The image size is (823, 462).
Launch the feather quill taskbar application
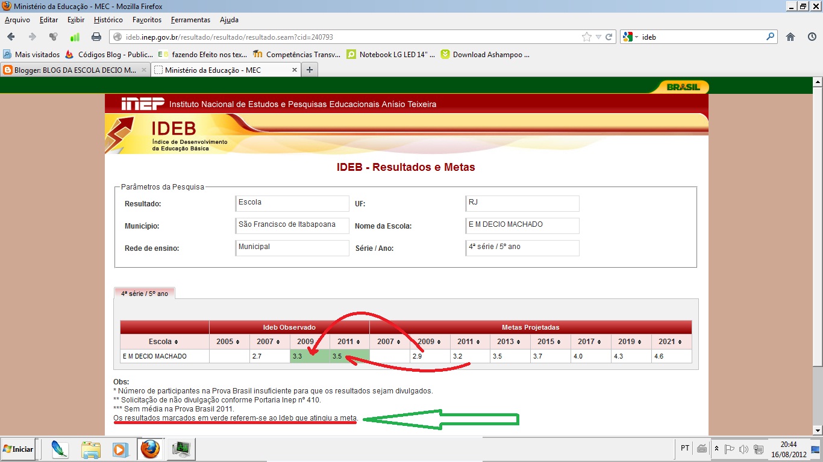point(60,449)
